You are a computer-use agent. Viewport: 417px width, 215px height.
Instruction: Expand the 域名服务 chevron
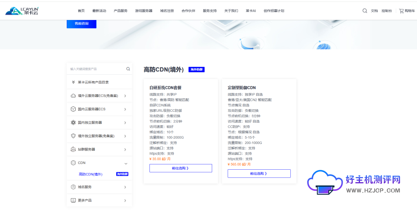point(125,187)
